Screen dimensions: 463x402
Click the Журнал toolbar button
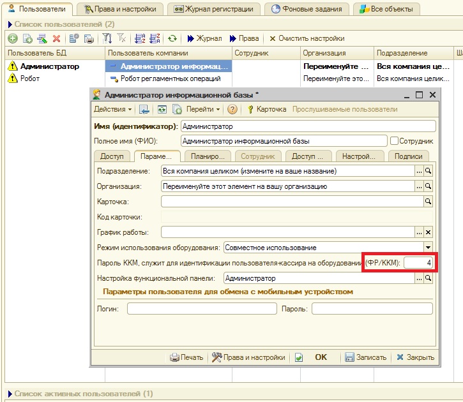coord(204,38)
